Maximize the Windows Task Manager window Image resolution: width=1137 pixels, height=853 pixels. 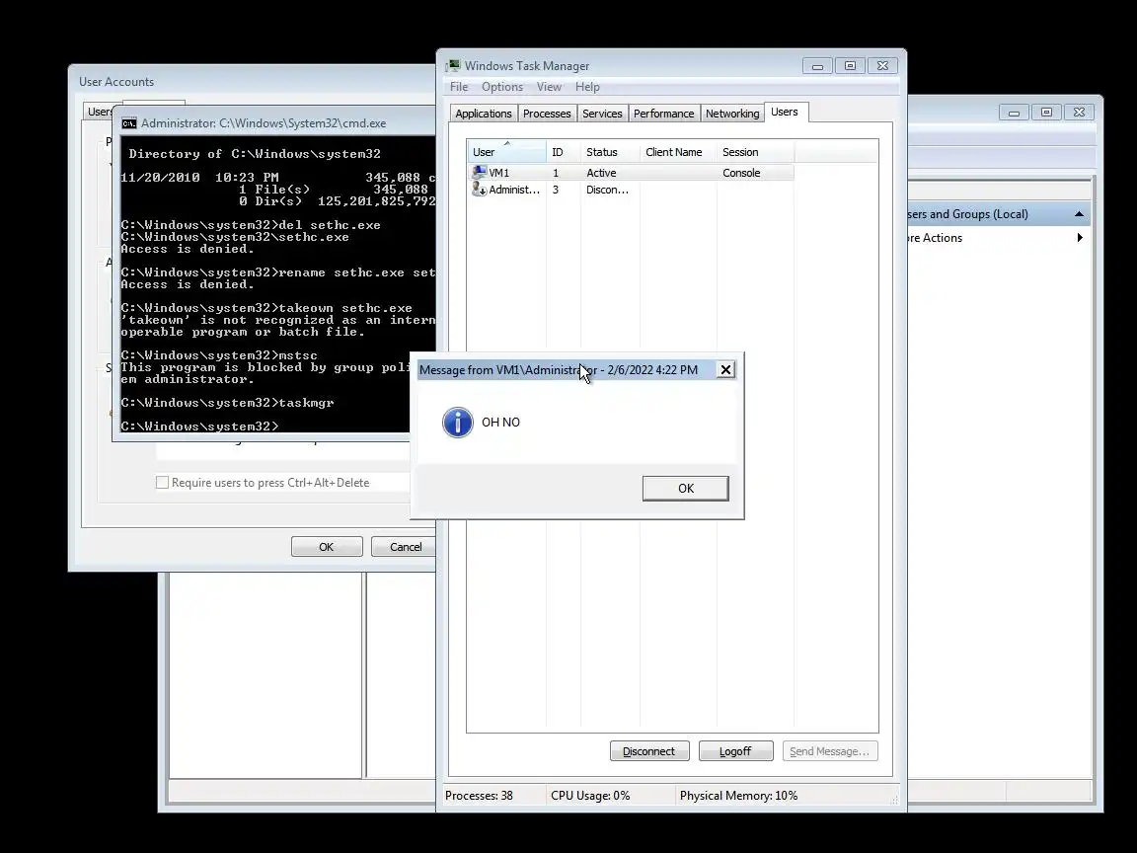(850, 66)
